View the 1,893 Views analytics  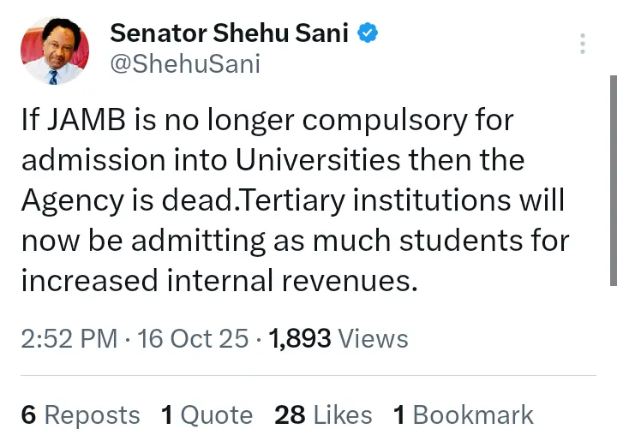pos(338,339)
